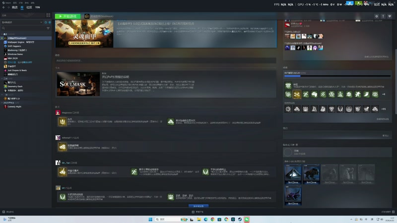The height and width of the screenshot is (223, 397).
Task: Open the 社区 community tab
Action: click(29, 7)
